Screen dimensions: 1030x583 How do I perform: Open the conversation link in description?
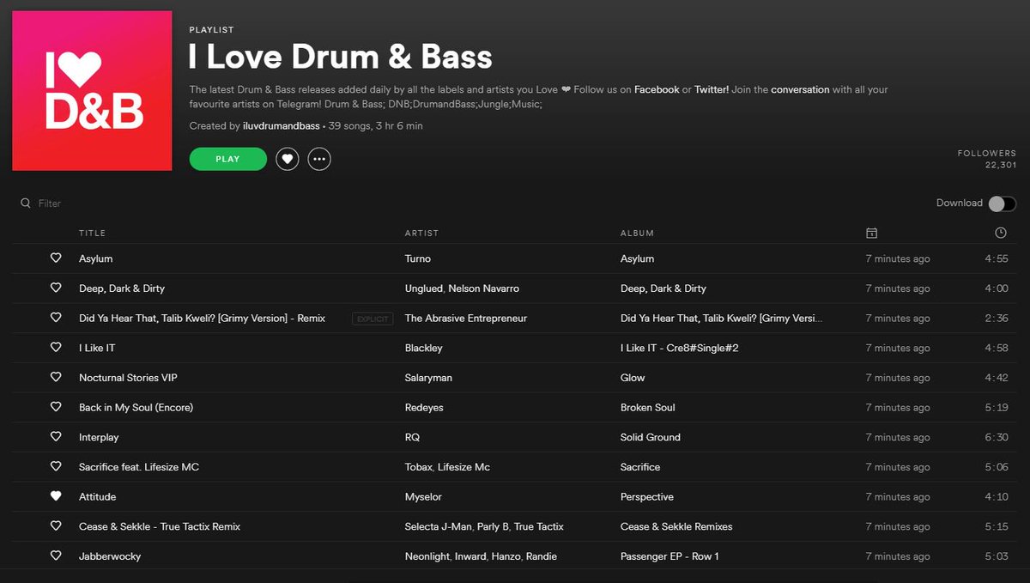coord(800,89)
